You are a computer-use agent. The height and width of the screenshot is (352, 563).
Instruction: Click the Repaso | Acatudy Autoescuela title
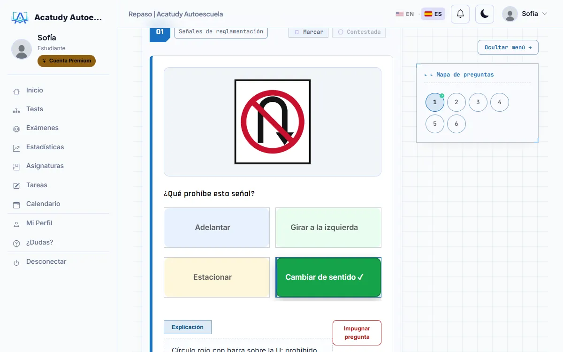point(176,14)
